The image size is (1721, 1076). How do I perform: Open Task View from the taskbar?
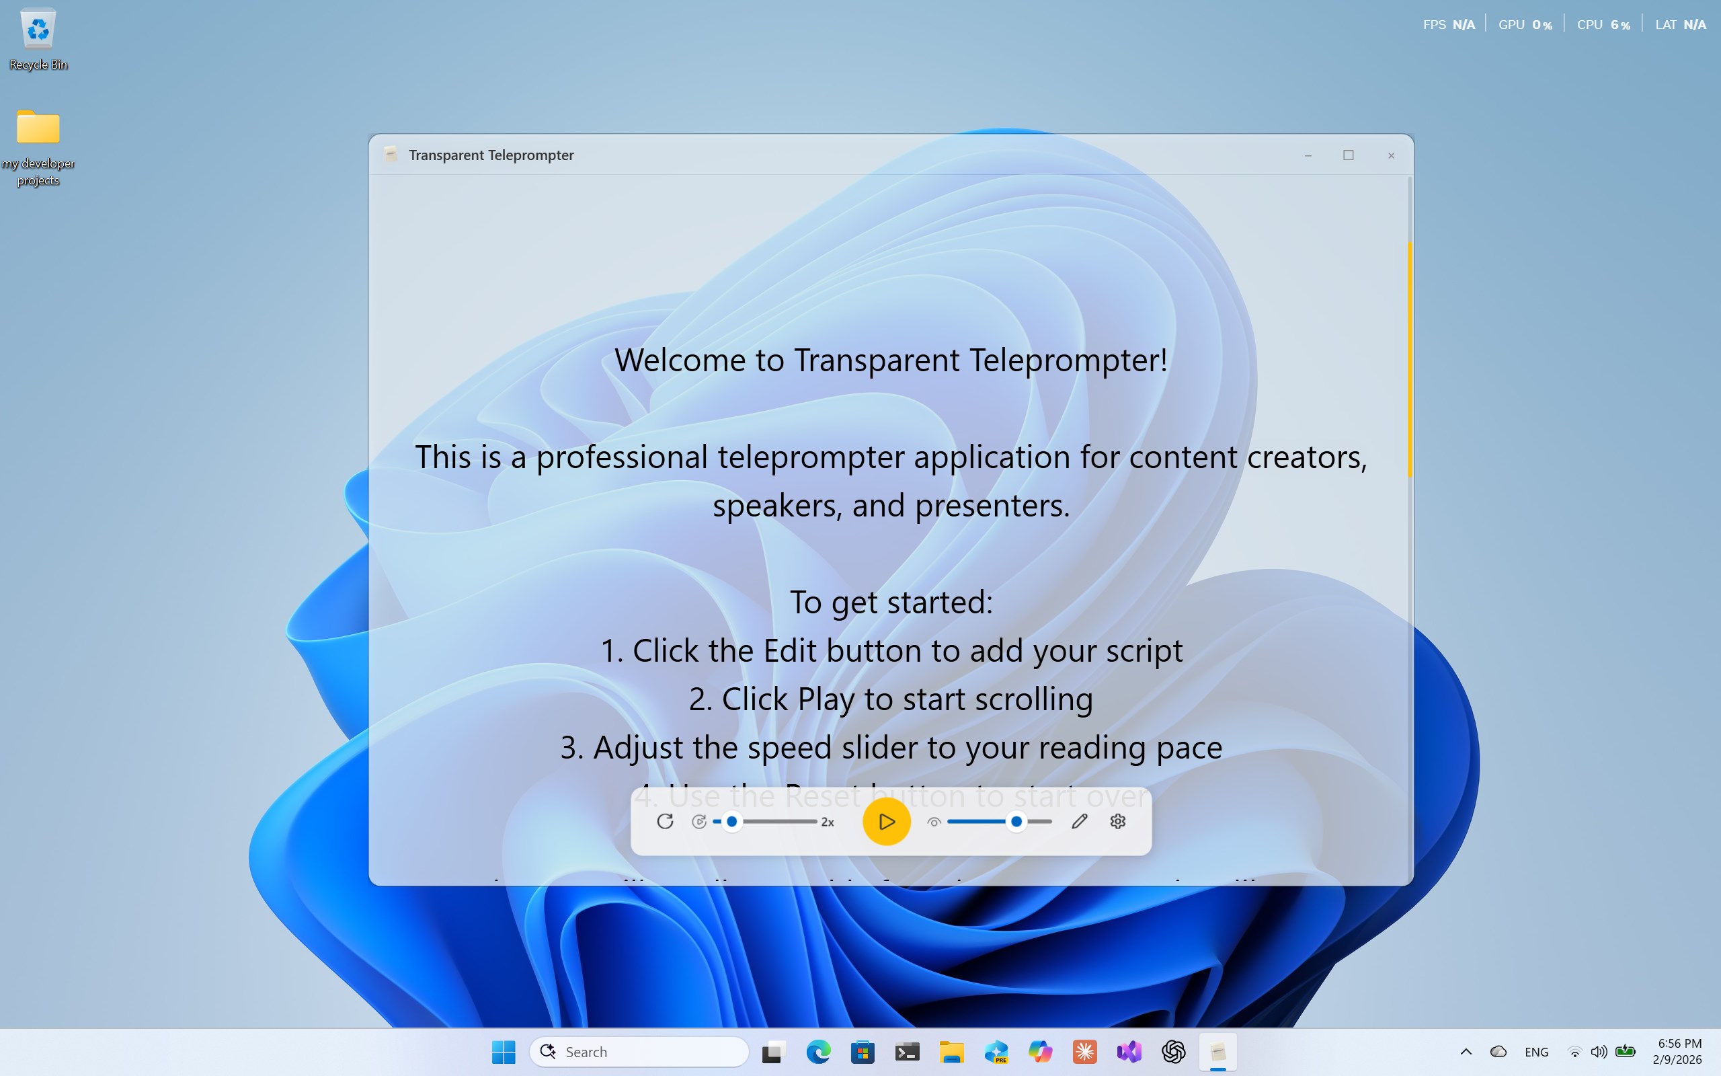point(774,1052)
